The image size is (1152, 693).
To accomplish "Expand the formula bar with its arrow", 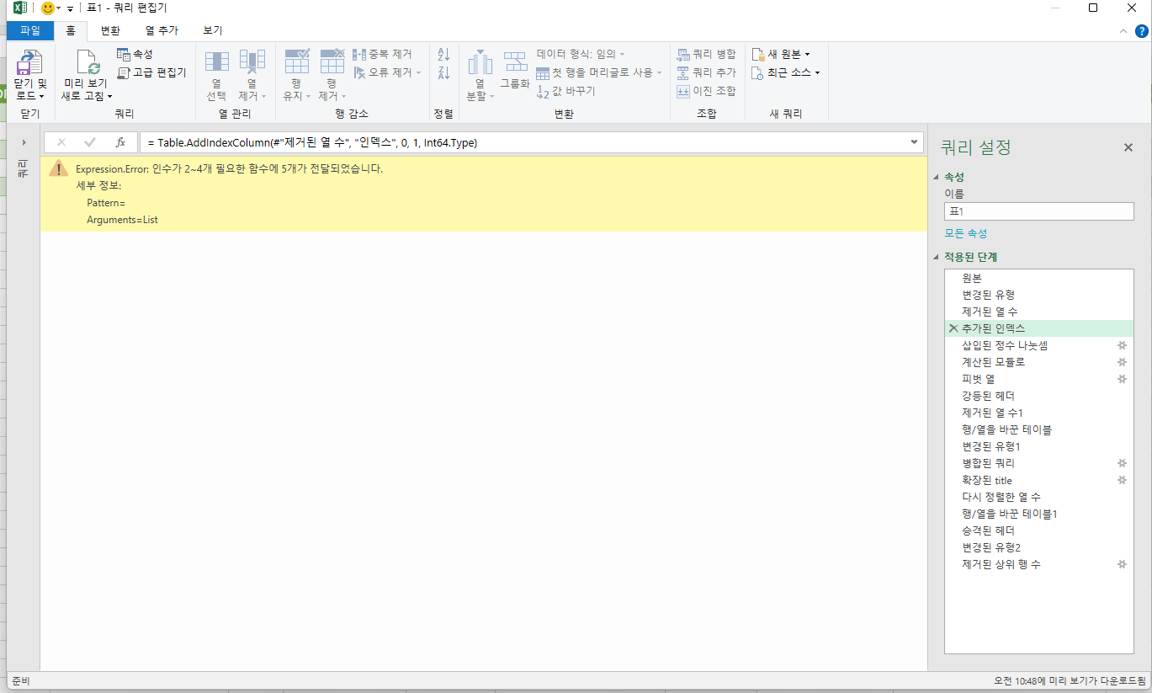I will [915, 142].
